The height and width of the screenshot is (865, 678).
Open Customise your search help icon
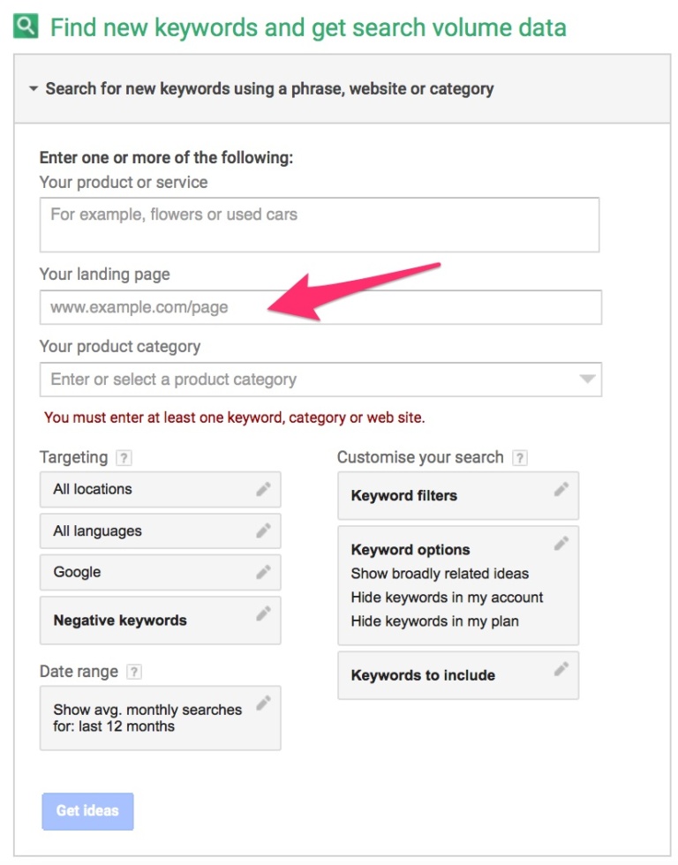(x=520, y=458)
